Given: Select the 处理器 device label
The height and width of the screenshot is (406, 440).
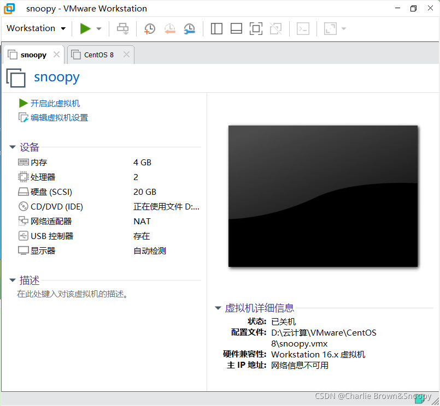Looking at the screenshot, I should click(43, 177).
